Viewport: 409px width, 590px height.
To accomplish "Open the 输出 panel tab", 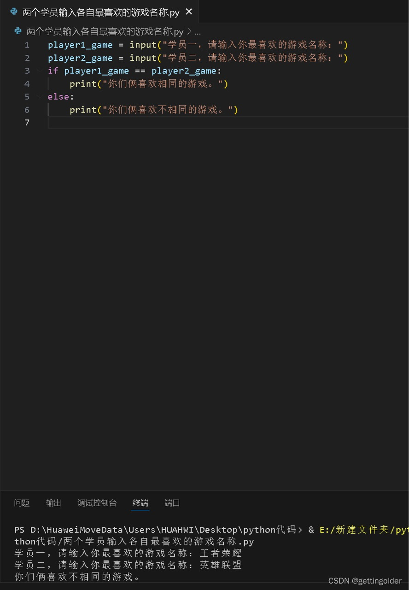I will (53, 503).
